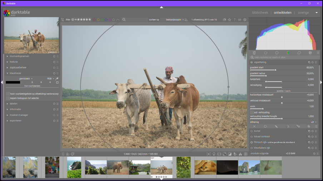
Task: Enable 'beperk histogram tot selectie' checkbox
Action: [x=8, y=98]
